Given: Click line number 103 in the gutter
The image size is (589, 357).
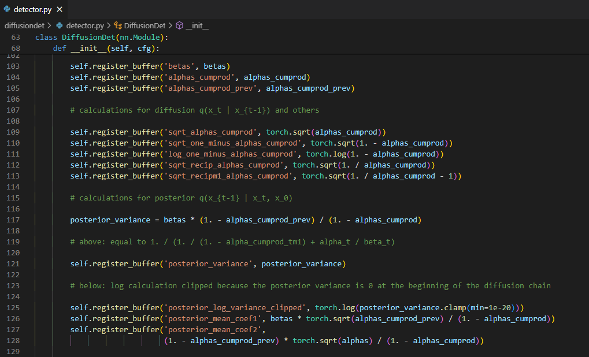Looking at the screenshot, I should point(13,66).
